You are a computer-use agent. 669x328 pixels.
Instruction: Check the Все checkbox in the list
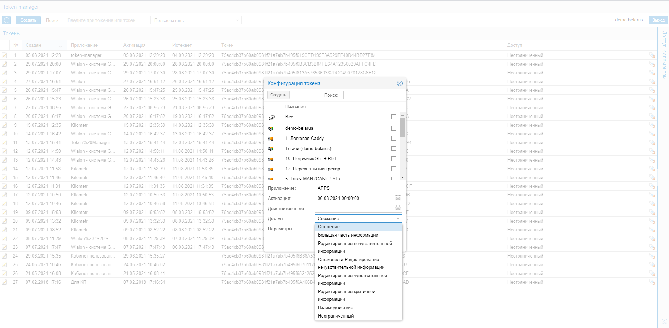click(393, 117)
